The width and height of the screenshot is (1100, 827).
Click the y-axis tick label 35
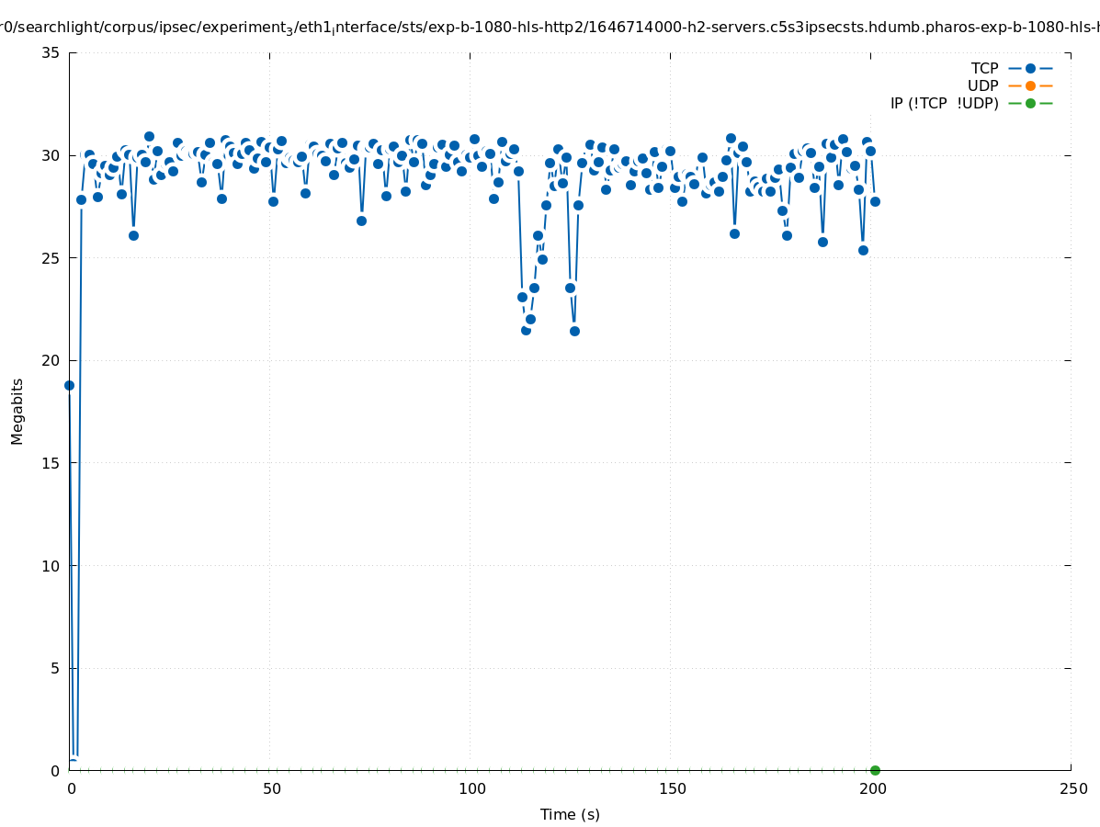click(x=51, y=53)
